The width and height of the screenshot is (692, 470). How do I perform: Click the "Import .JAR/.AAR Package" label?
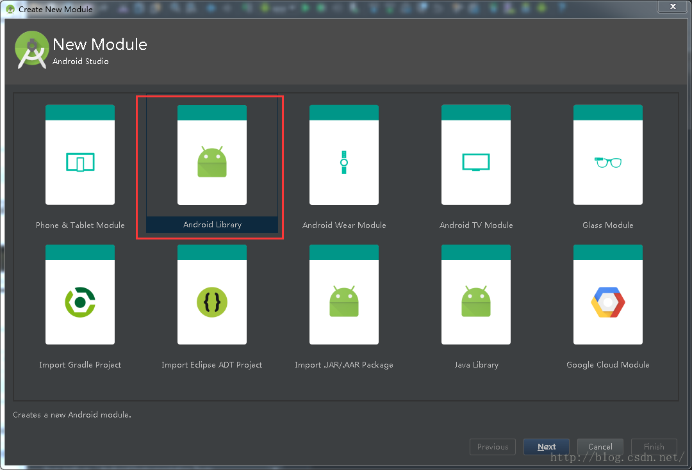click(344, 364)
